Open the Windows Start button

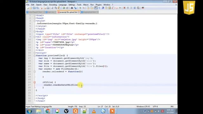pos(29,111)
